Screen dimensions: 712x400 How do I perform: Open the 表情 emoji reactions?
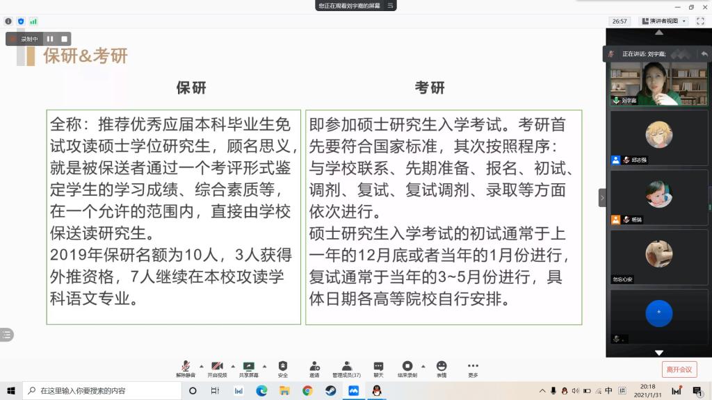click(x=442, y=368)
